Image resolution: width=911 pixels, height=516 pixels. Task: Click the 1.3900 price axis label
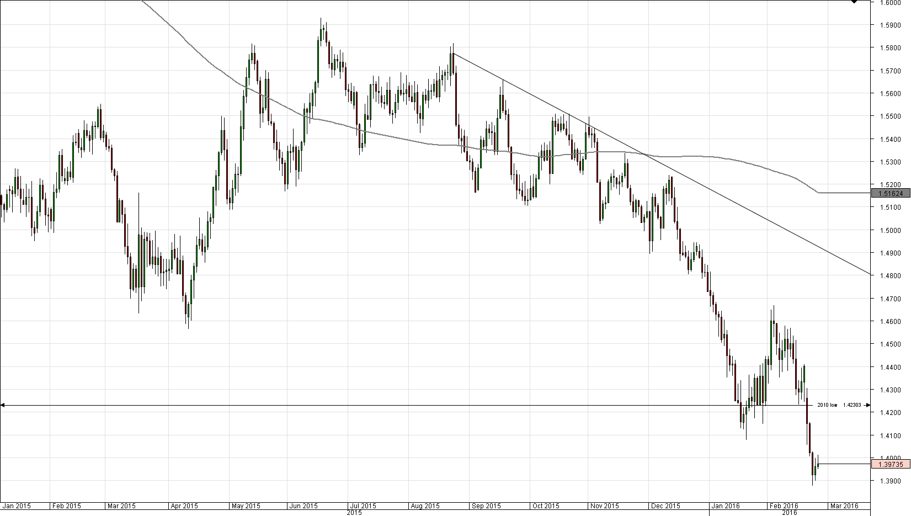891,481
